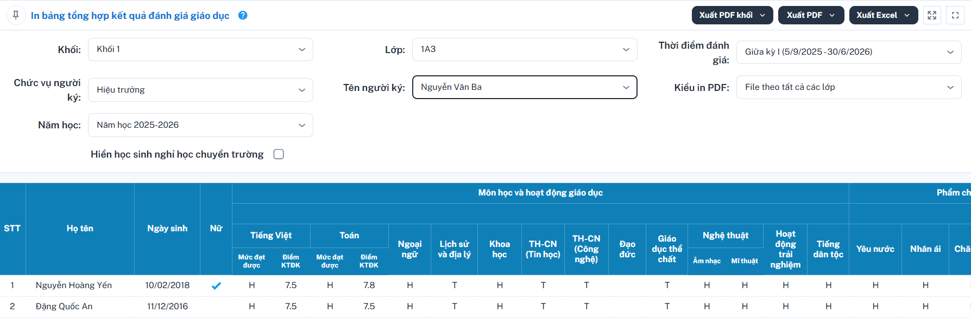Click 'Môn học và hoạt động giáo dục' header
Screen dimensions: 971x319
point(540,193)
